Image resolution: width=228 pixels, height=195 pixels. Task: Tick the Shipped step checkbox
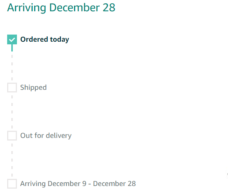(x=12, y=88)
